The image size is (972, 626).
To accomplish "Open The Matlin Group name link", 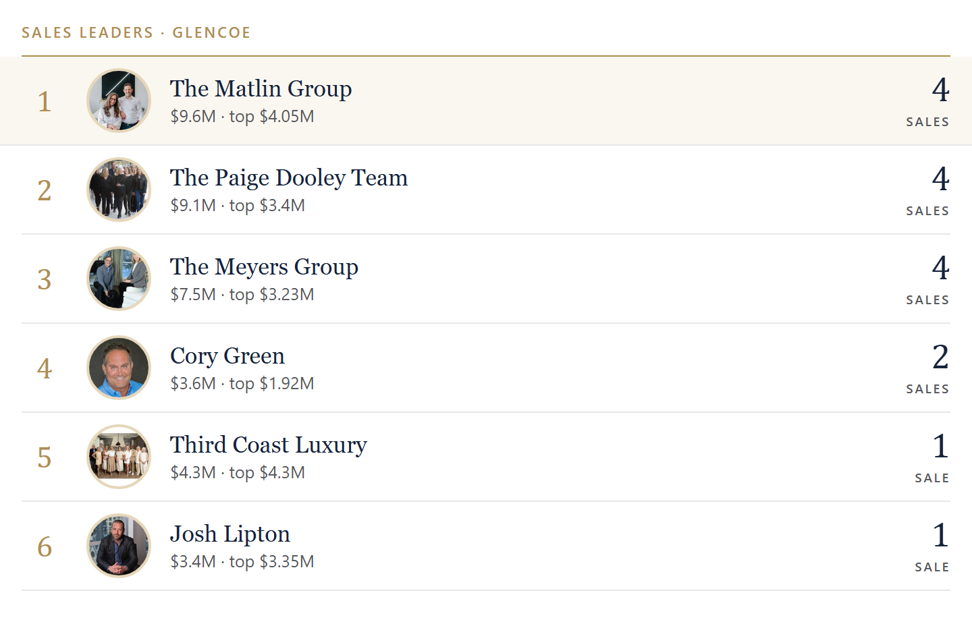I will 261,88.
